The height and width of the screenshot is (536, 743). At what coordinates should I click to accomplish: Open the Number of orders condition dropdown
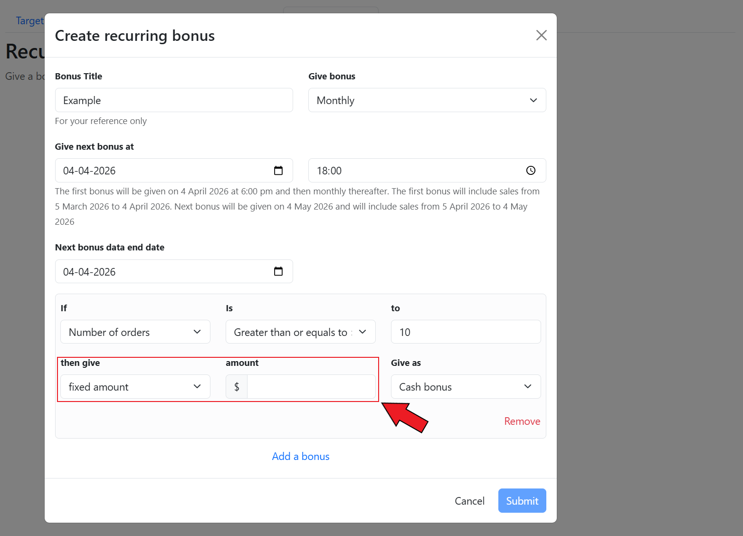(135, 332)
